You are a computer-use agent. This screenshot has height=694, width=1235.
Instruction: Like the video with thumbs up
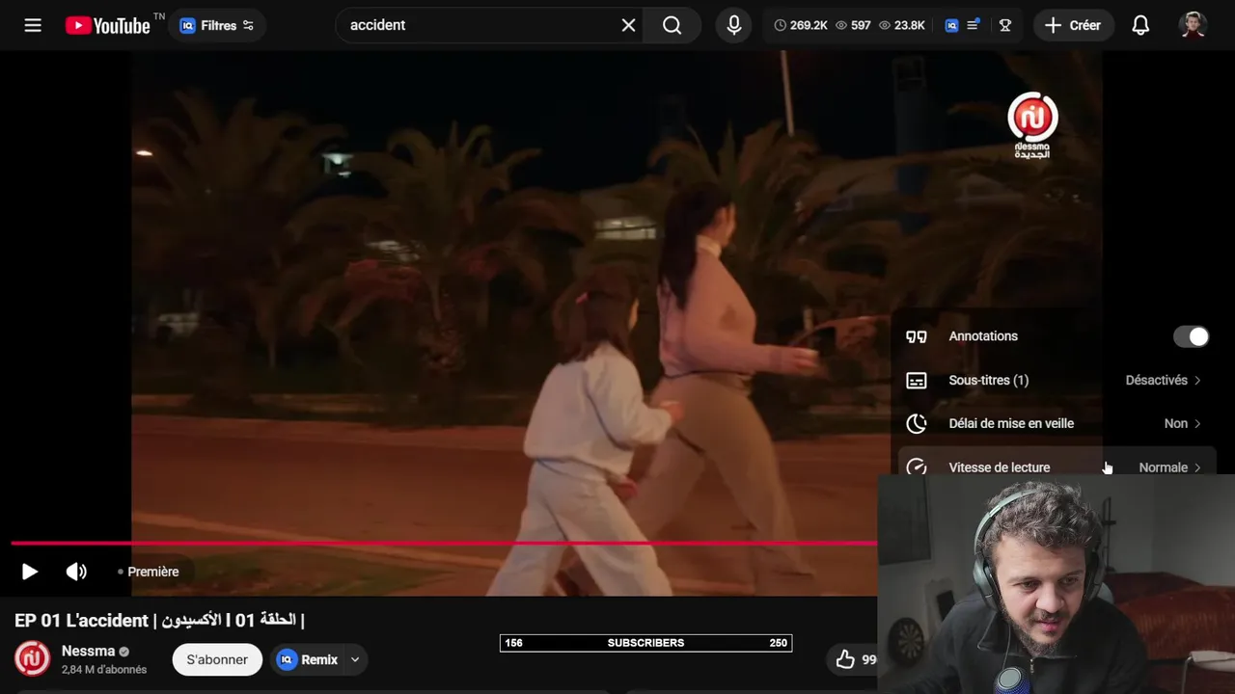click(x=846, y=659)
